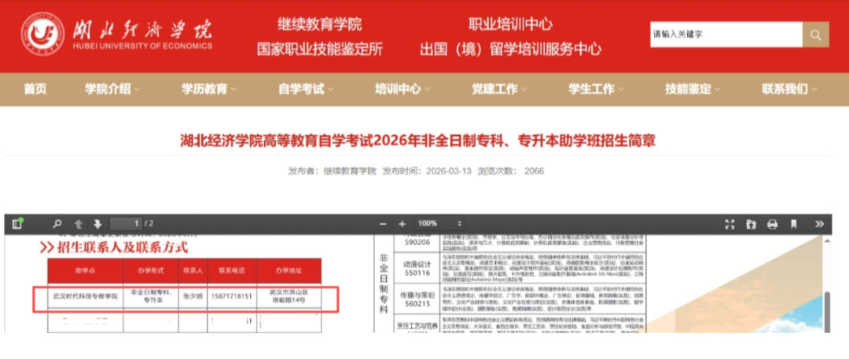Click 出国（境）留学培训服务中心 header text

click(511, 49)
